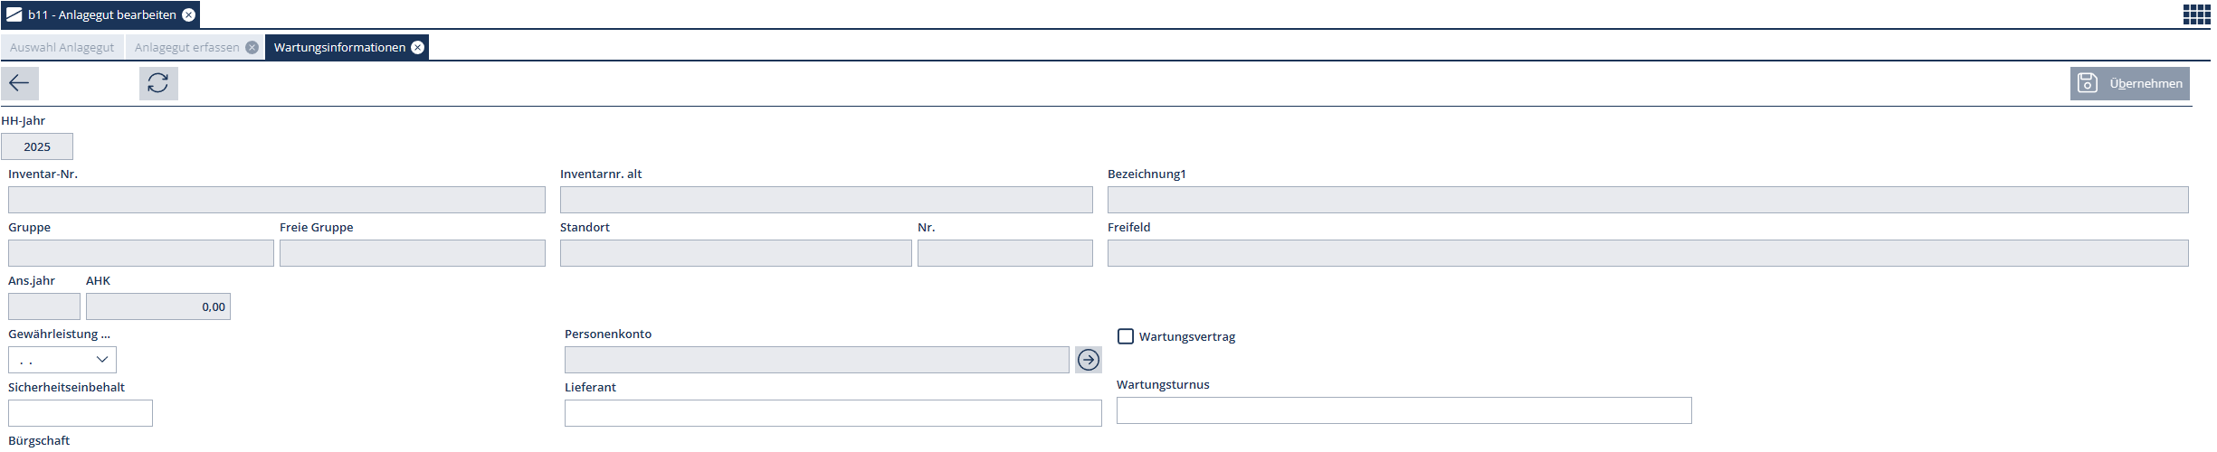This screenshot has width=2217, height=452.
Task: Switch to the Auswahl Anlagegut tab
Action: click(62, 48)
